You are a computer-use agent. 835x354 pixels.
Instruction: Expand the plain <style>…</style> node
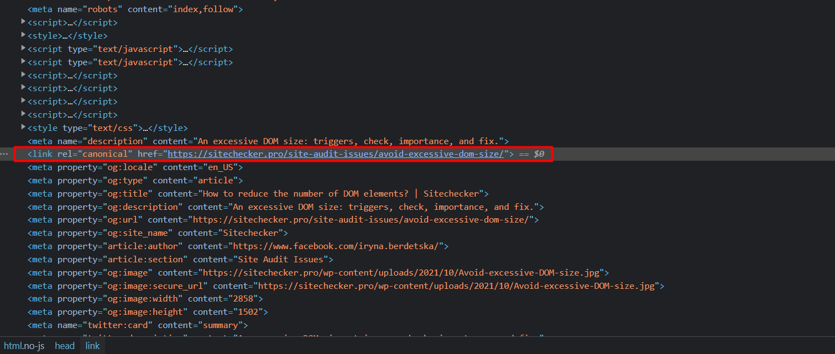(x=23, y=35)
